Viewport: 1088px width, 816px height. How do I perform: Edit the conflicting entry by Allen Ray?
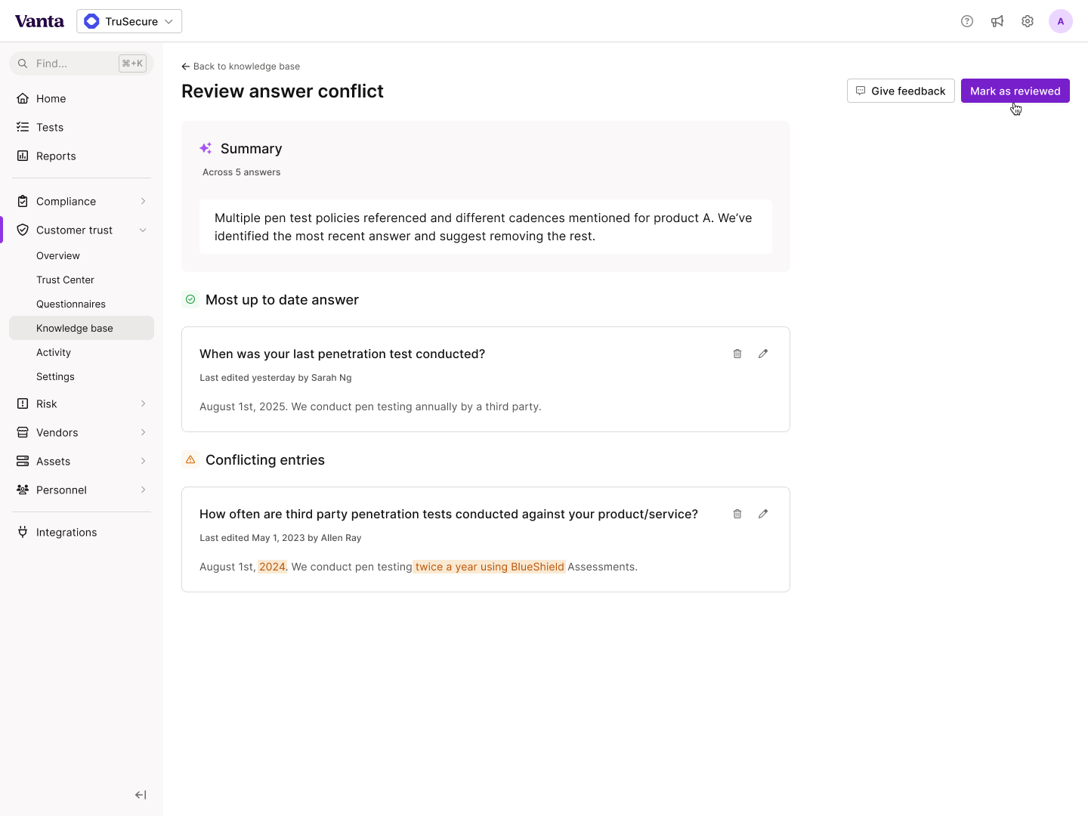click(x=763, y=514)
